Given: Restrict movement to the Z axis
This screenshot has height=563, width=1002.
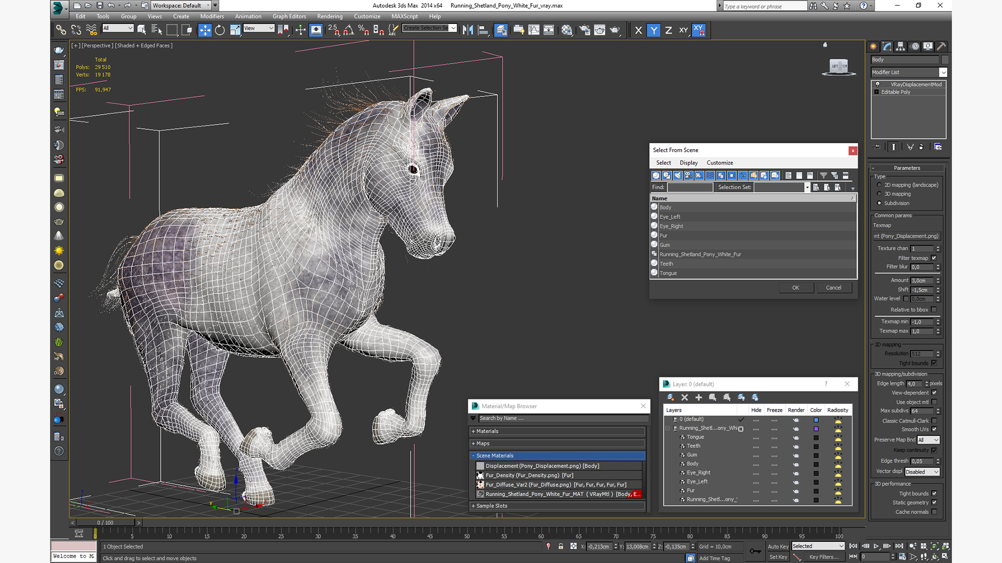Looking at the screenshot, I should (x=669, y=30).
